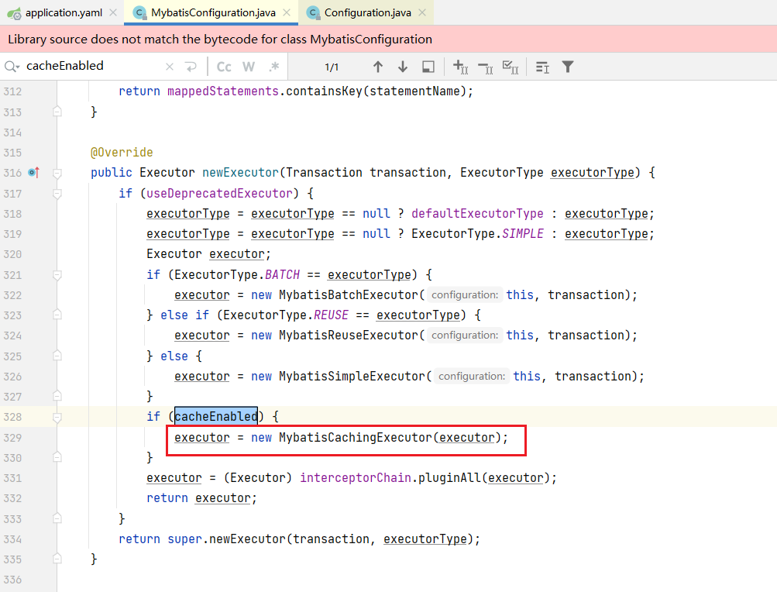Image resolution: width=777 pixels, height=592 pixels.
Task: Toggle Regex search option
Action: tap(273, 67)
